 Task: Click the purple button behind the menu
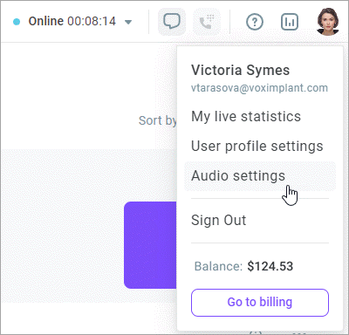[150, 245]
